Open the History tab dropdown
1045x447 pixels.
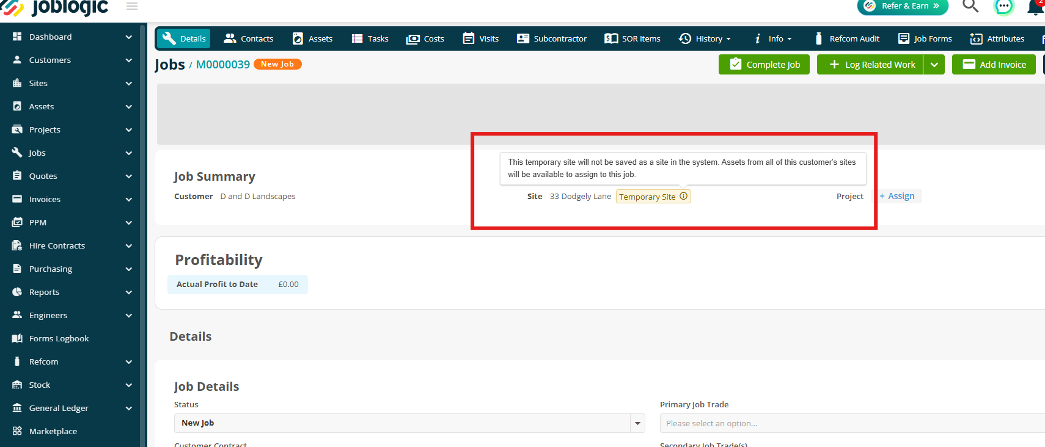705,38
